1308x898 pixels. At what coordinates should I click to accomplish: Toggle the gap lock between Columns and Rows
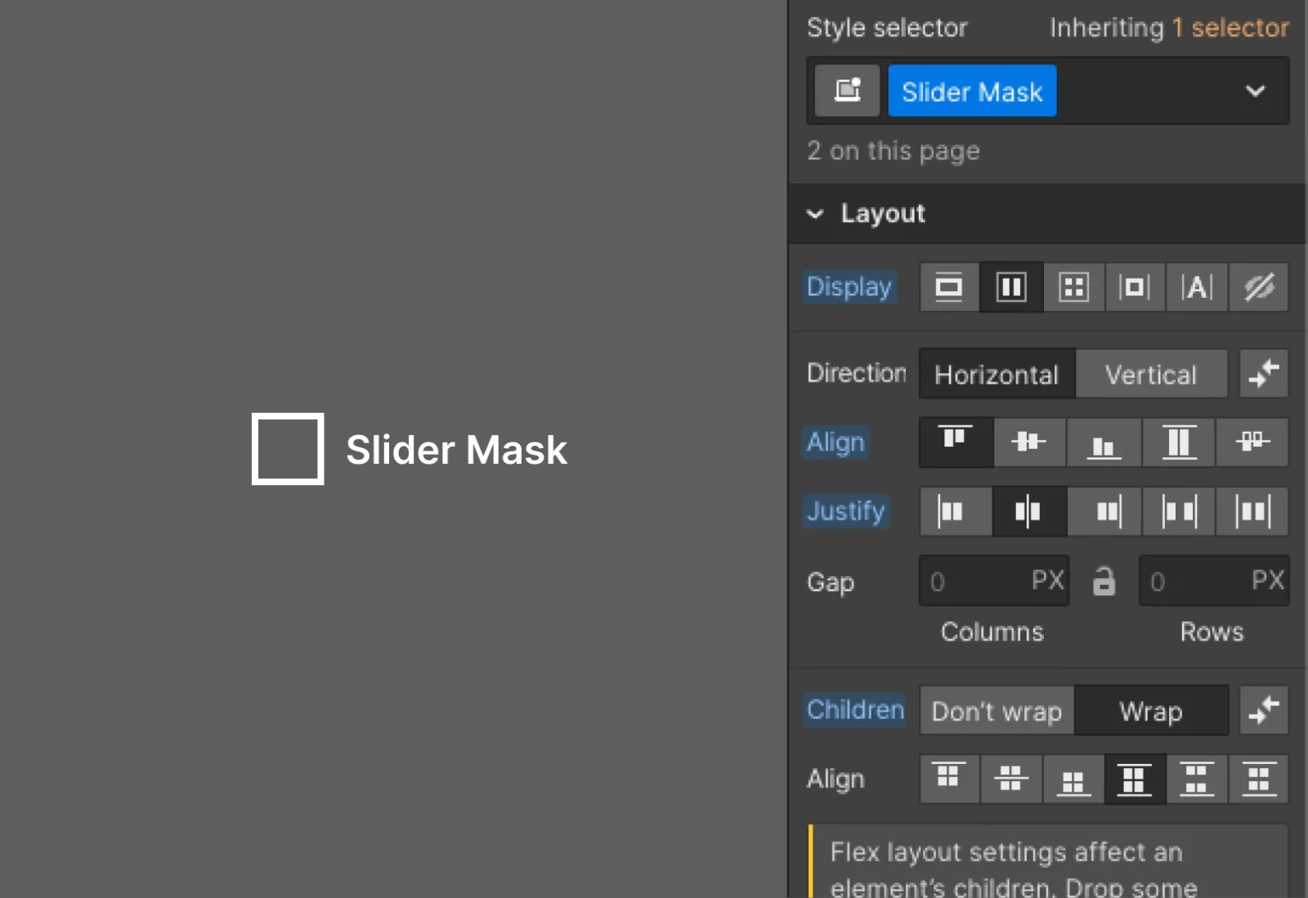(x=1104, y=581)
